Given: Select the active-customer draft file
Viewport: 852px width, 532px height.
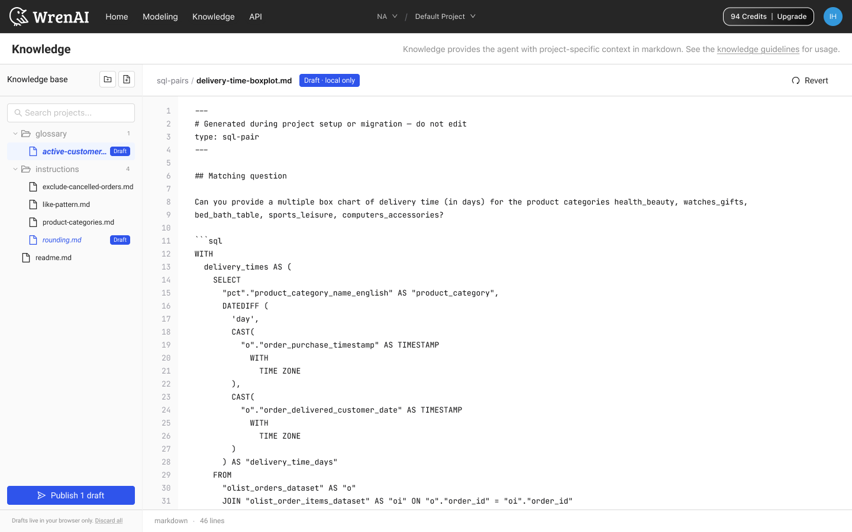Looking at the screenshot, I should tap(71, 151).
